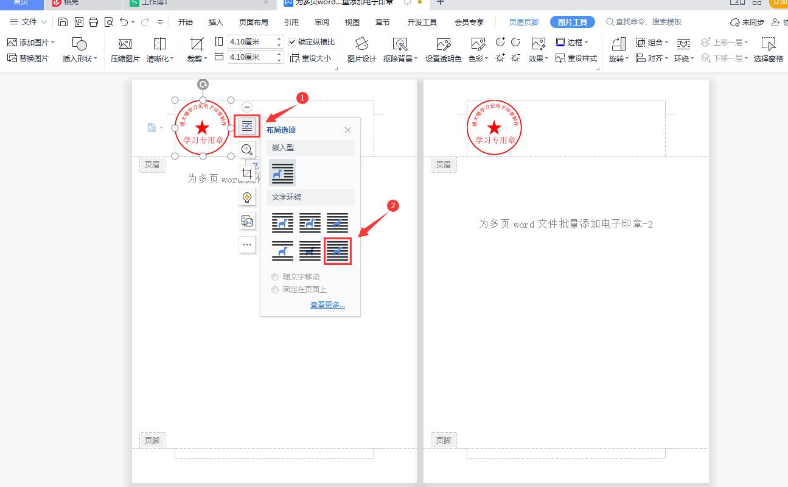Click the Print icon in quick access toolbar
Image resolution: width=788 pixels, height=487 pixels.
click(x=93, y=22)
